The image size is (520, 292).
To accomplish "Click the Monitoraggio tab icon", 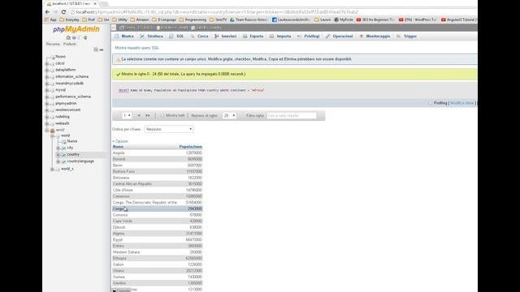I will [362, 36].
